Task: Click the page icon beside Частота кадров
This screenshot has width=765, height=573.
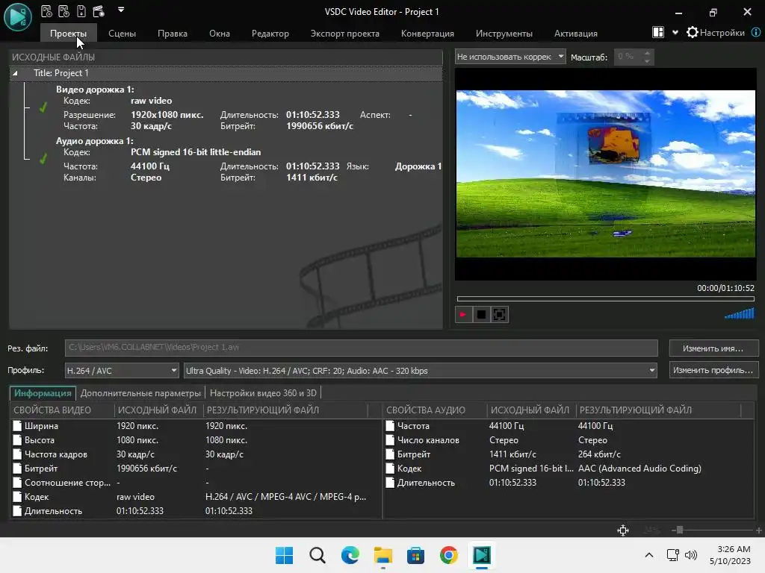Action: (x=18, y=454)
